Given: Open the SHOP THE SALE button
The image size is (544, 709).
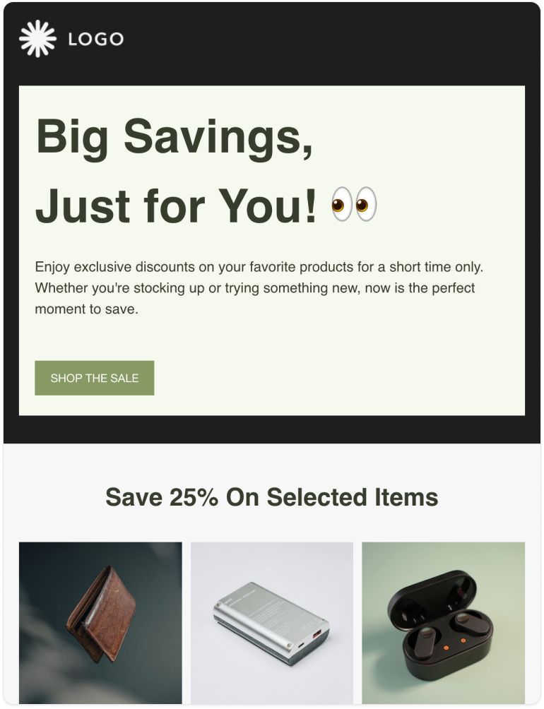Looking at the screenshot, I should coord(95,378).
